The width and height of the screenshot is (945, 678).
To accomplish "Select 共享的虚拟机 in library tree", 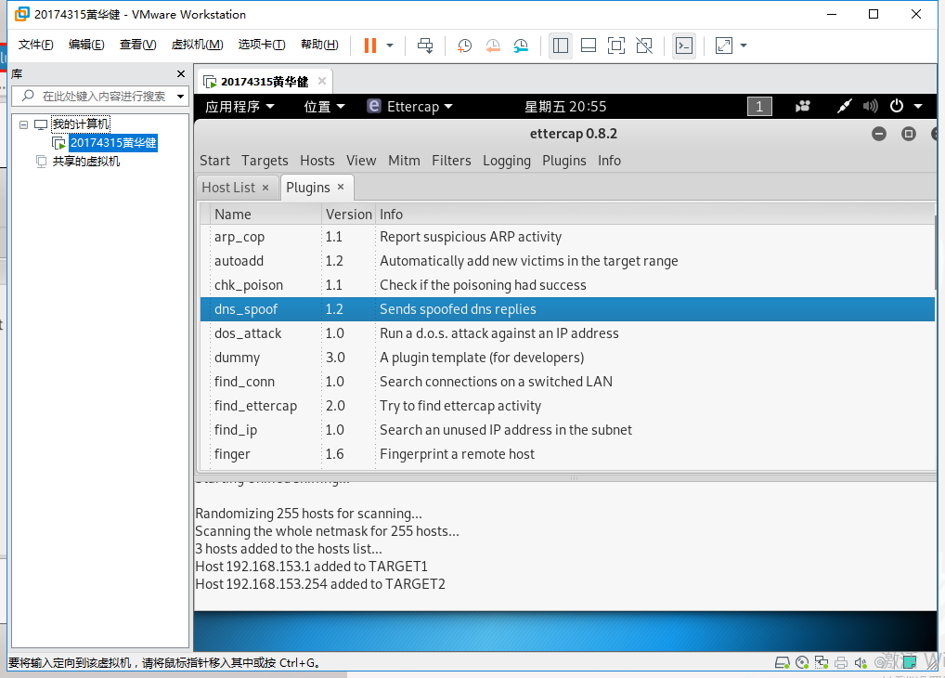I will (x=85, y=161).
